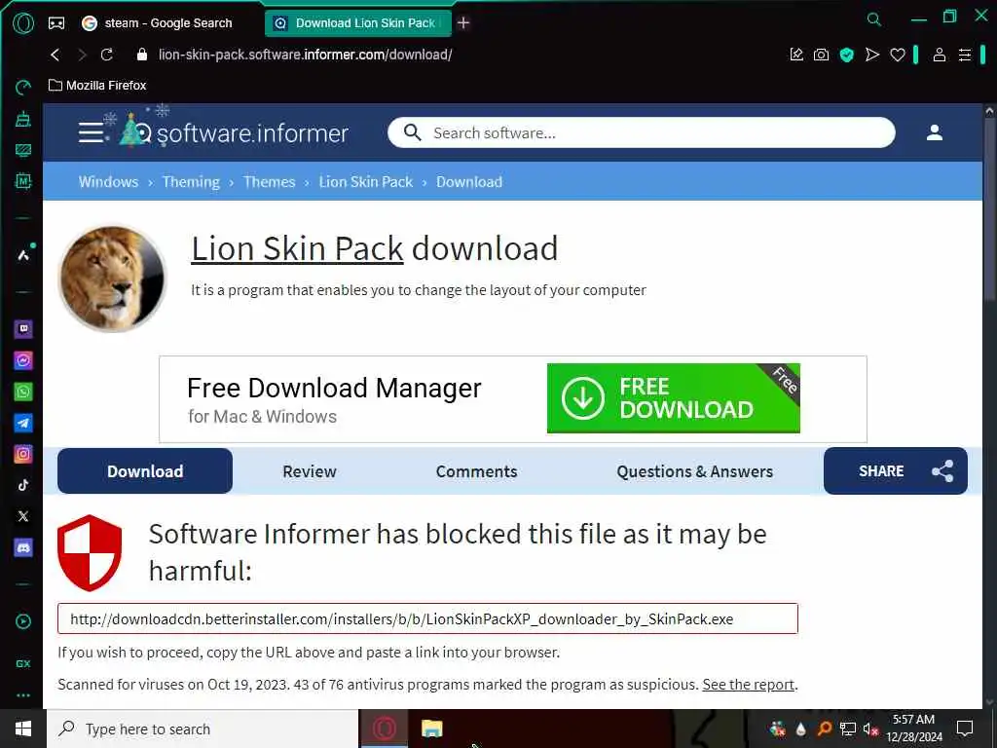Click the muted volume tray icon
The width and height of the screenshot is (997, 748).
870,729
